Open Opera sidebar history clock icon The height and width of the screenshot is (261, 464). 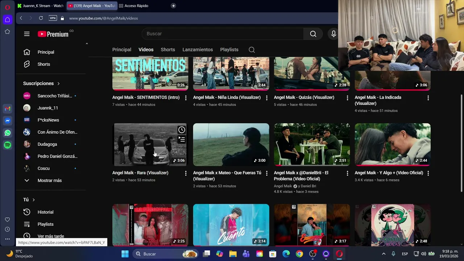click(x=7, y=229)
